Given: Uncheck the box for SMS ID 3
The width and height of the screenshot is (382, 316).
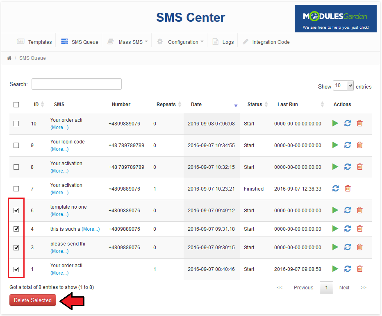Looking at the screenshot, I should [x=16, y=248].
